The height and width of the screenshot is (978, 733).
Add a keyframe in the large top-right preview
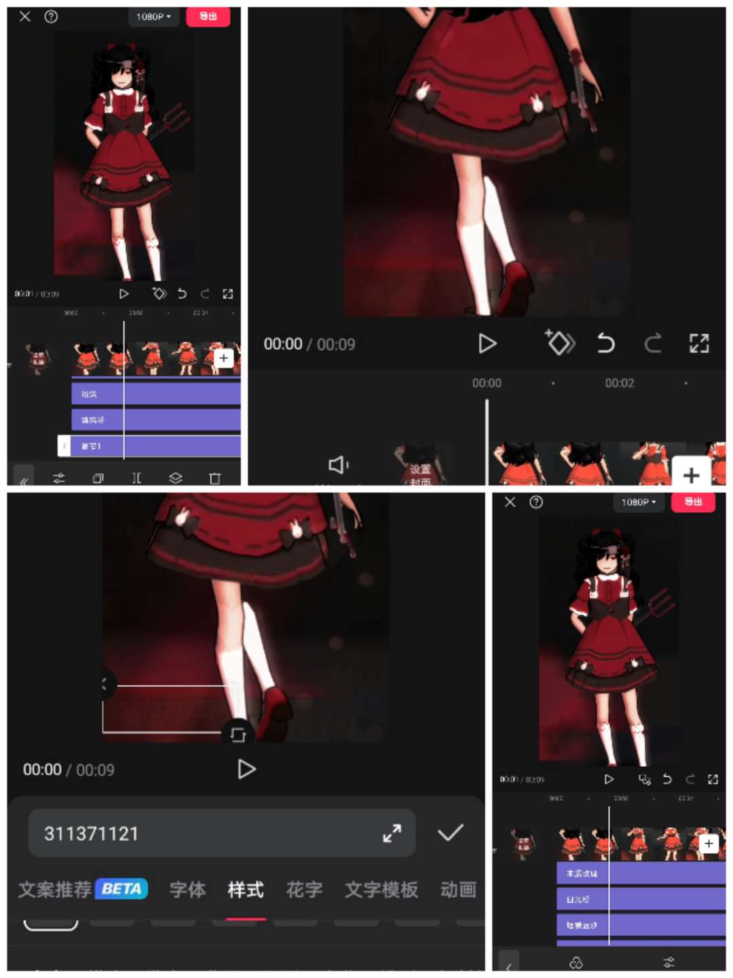click(560, 343)
